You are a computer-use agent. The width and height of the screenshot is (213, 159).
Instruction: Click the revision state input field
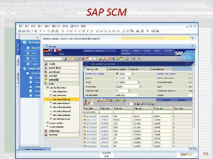point(127,95)
